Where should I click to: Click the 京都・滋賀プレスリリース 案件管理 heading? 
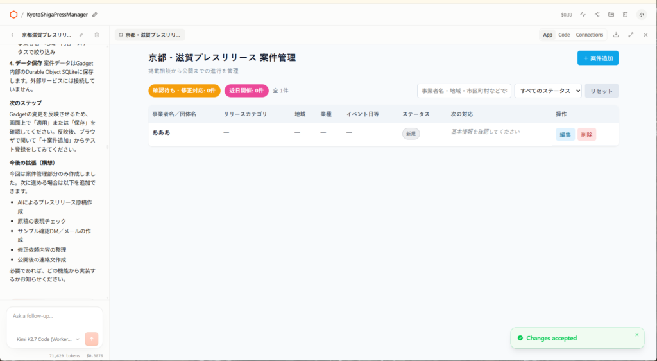(x=222, y=58)
